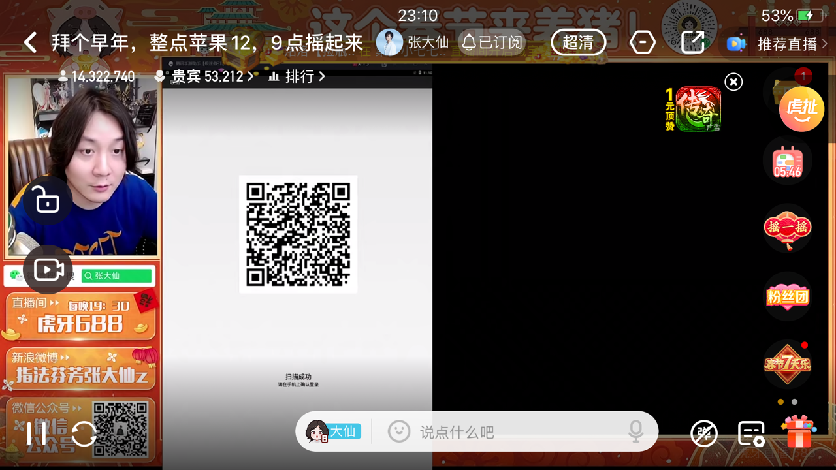Tap the stream title text
The image size is (836, 470).
pyautogui.click(x=208, y=43)
